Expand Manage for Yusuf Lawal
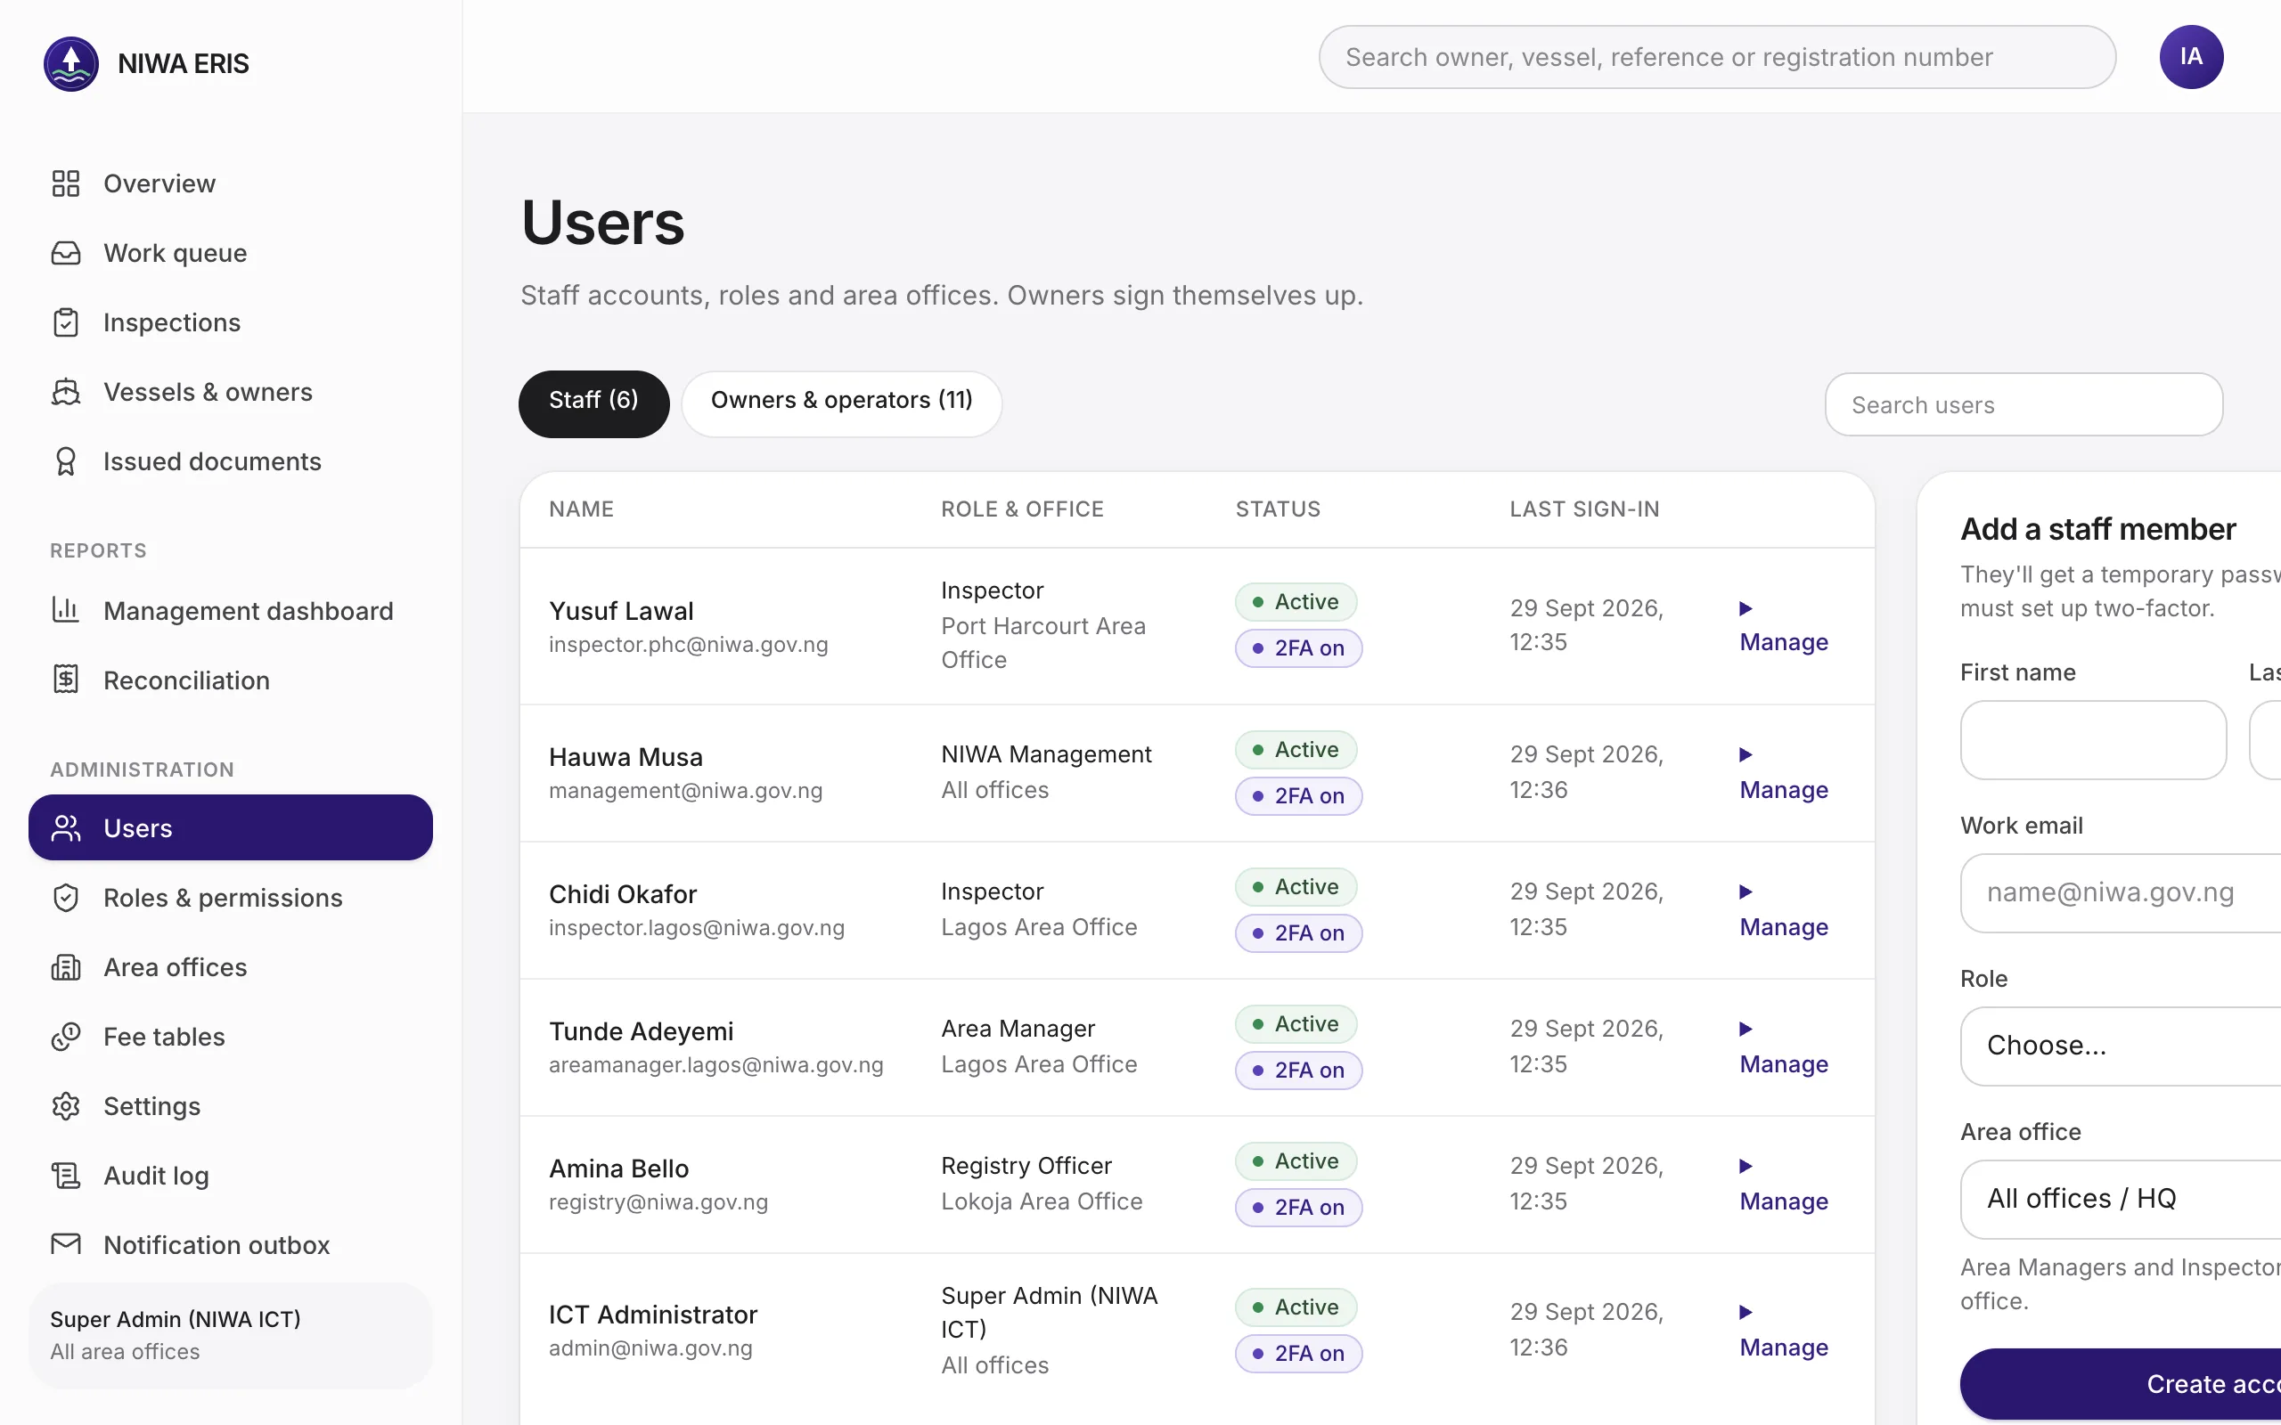 (1783, 627)
